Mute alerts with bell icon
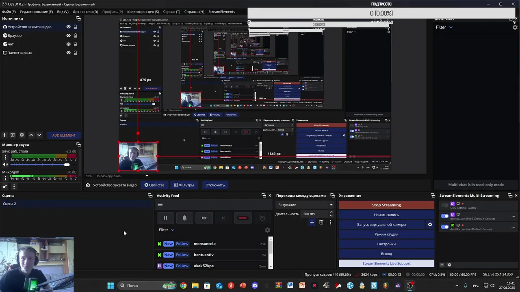 point(184,218)
